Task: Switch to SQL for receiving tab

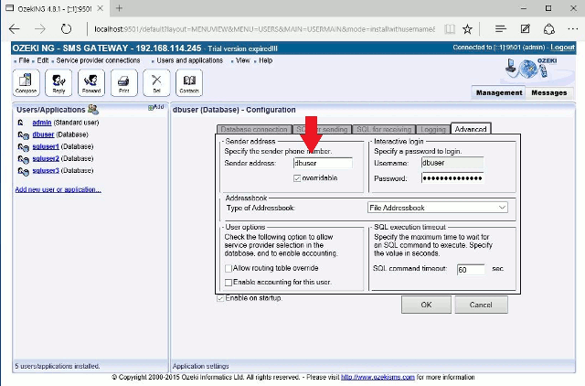Action: point(384,129)
